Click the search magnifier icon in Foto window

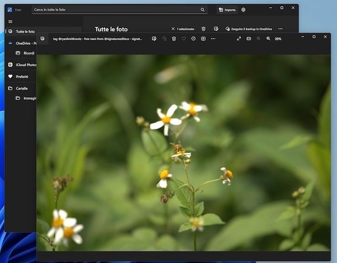pyautogui.click(x=202, y=10)
